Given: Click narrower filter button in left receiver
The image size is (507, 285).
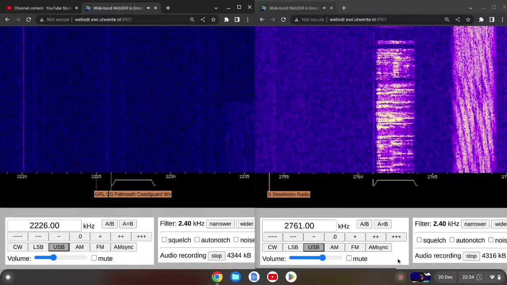Looking at the screenshot, I should [220, 224].
